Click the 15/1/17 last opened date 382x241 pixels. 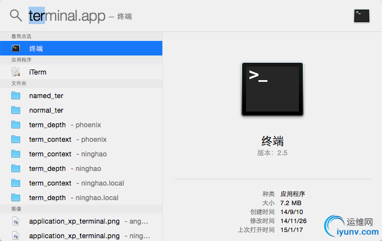click(292, 230)
